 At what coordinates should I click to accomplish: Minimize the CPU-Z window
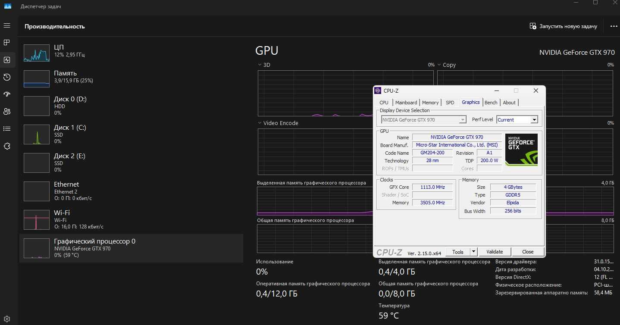click(x=497, y=91)
